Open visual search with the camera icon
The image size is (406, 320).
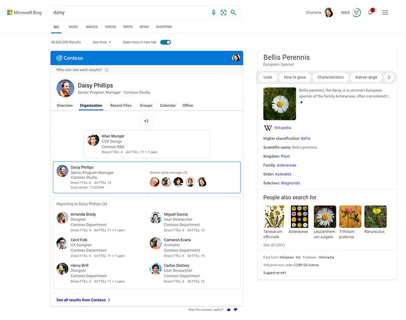pos(224,11)
